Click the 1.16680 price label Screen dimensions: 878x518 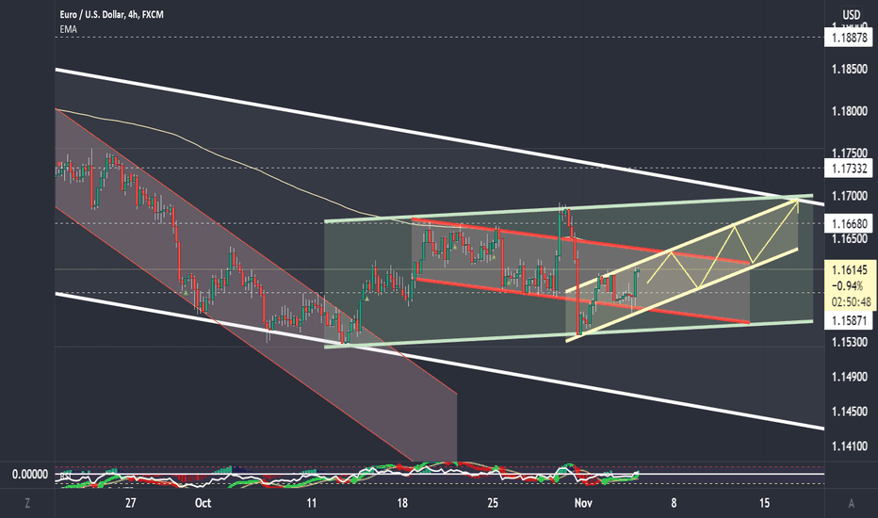(x=849, y=224)
